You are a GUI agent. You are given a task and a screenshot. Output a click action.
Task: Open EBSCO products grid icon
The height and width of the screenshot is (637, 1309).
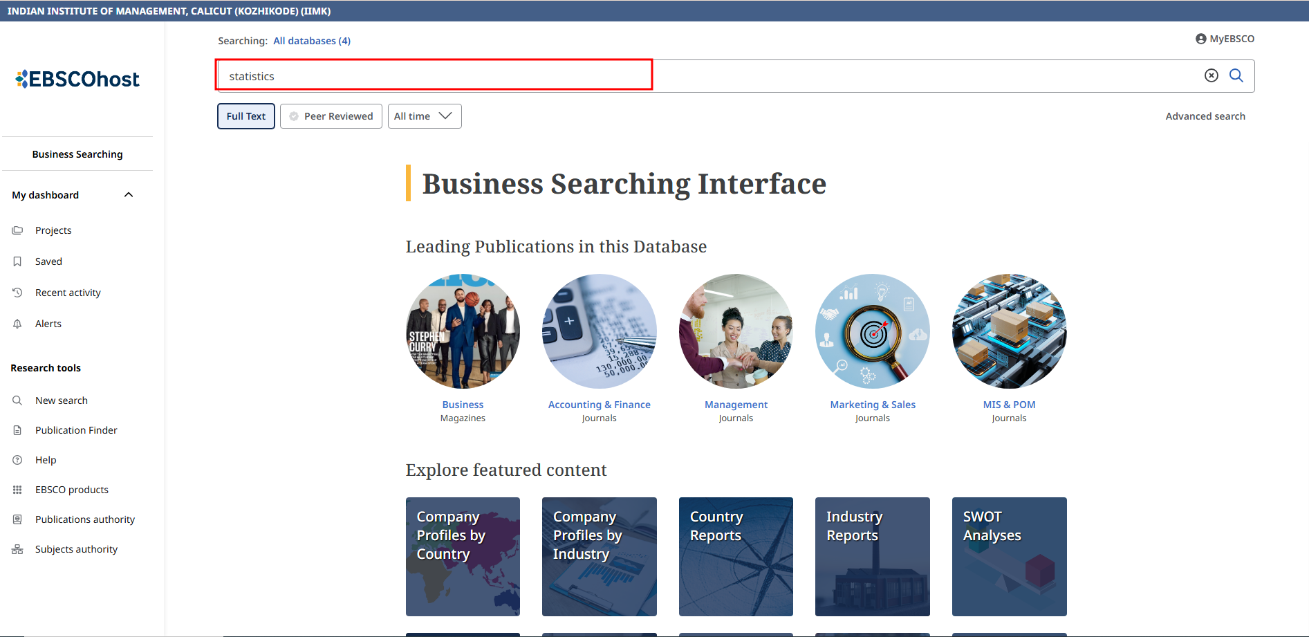pos(18,490)
